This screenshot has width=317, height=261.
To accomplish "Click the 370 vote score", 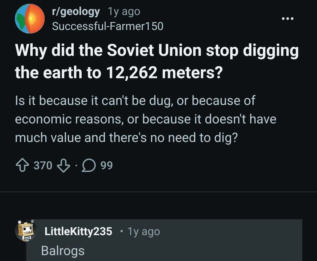I will [43, 166].
